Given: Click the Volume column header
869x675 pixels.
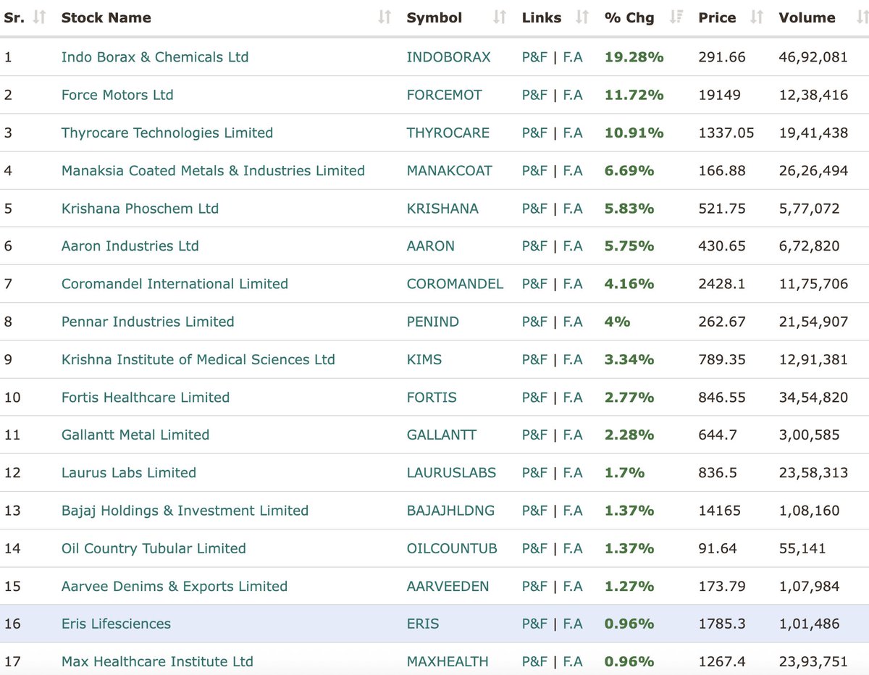Looking at the screenshot, I should 807,17.
